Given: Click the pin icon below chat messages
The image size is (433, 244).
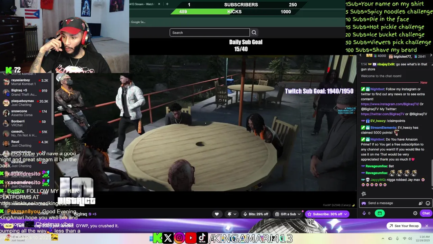Looking at the screenshot, I should [364, 194].
